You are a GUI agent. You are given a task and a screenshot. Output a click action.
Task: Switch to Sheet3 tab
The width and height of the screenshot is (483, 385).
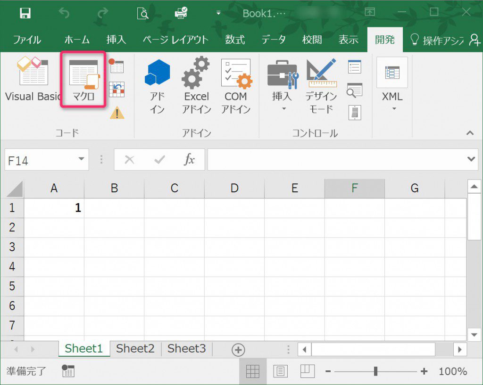186,348
